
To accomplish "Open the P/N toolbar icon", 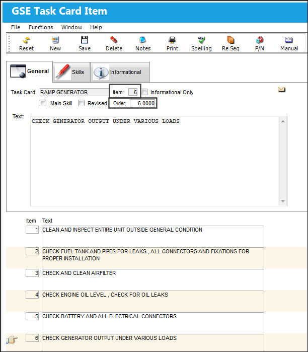I will tap(260, 43).
